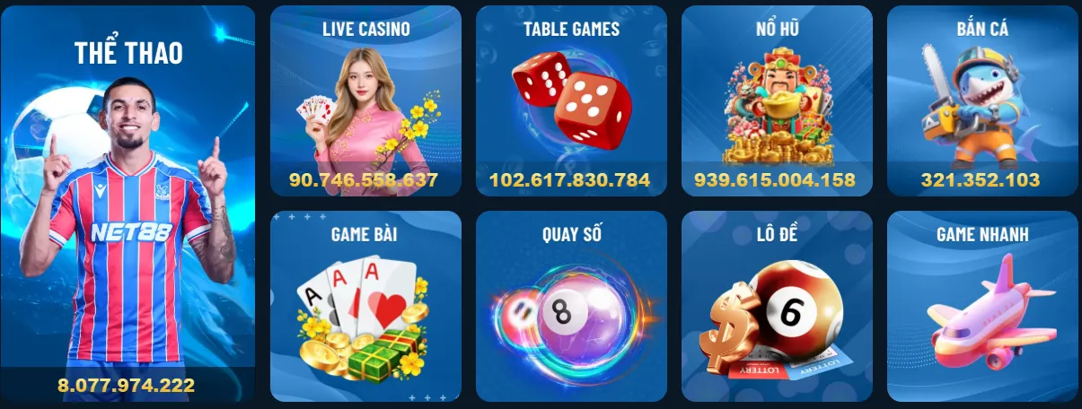Open the GAME NHANH heading
1082x409 pixels.
click(x=982, y=234)
